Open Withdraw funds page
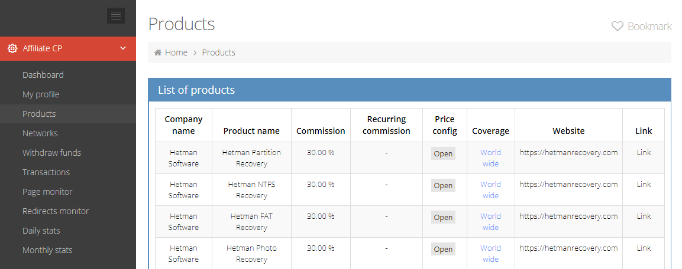Screen dimensions: 682x269 point(52,153)
